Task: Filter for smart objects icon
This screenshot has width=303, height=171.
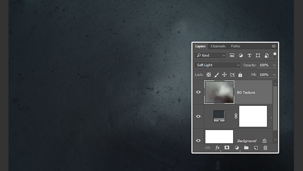Action: pyautogui.click(x=267, y=55)
